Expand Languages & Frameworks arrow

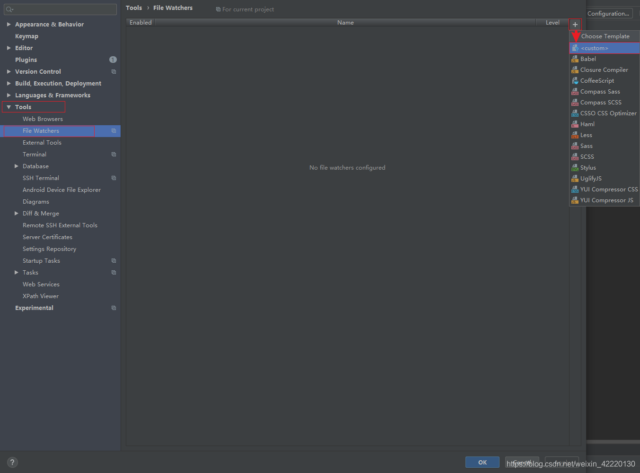[9, 95]
